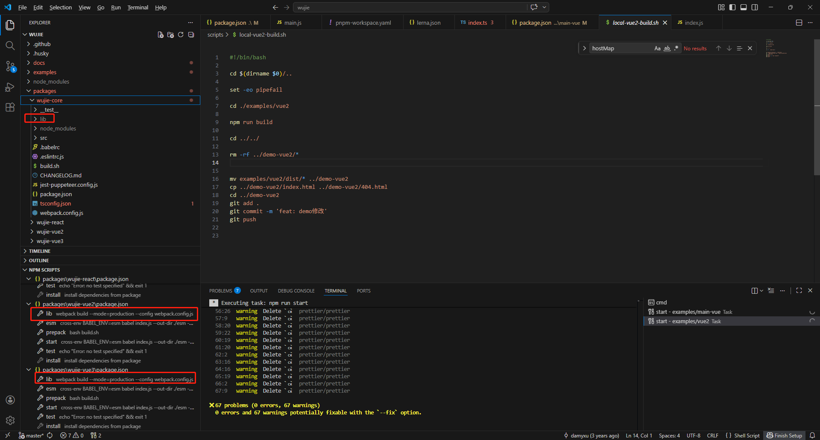Screen dimensions: 820x440
Task: Toggle Match Case in find widget
Action: (x=657, y=48)
